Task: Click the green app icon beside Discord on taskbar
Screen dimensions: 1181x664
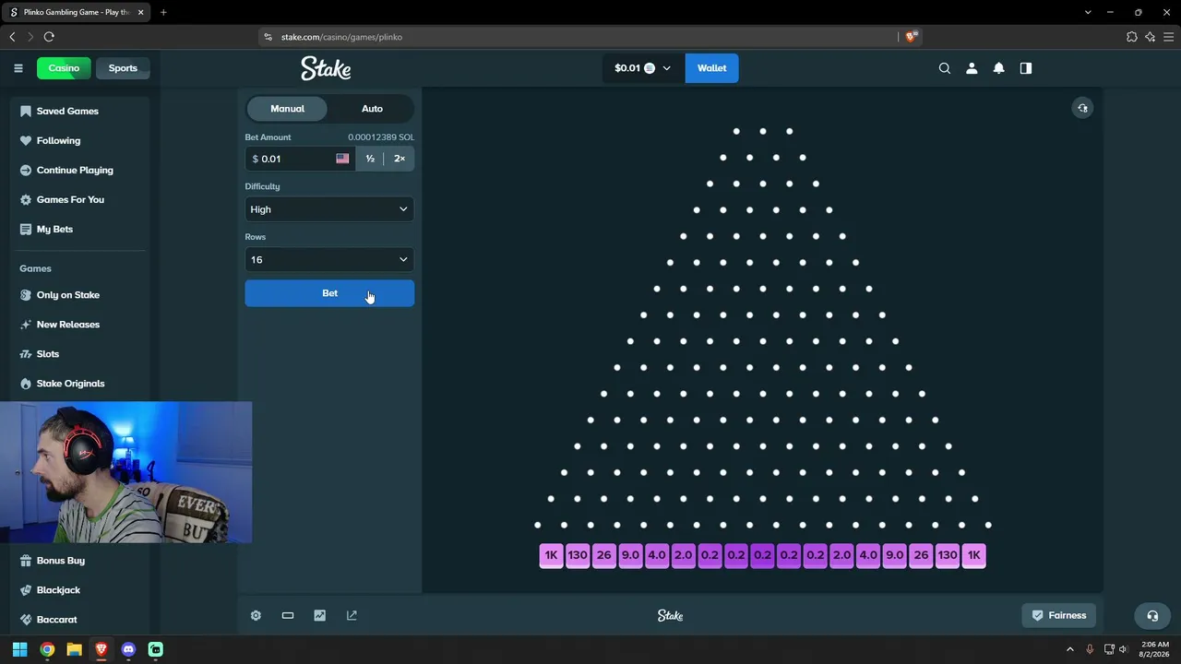Action: click(x=155, y=649)
